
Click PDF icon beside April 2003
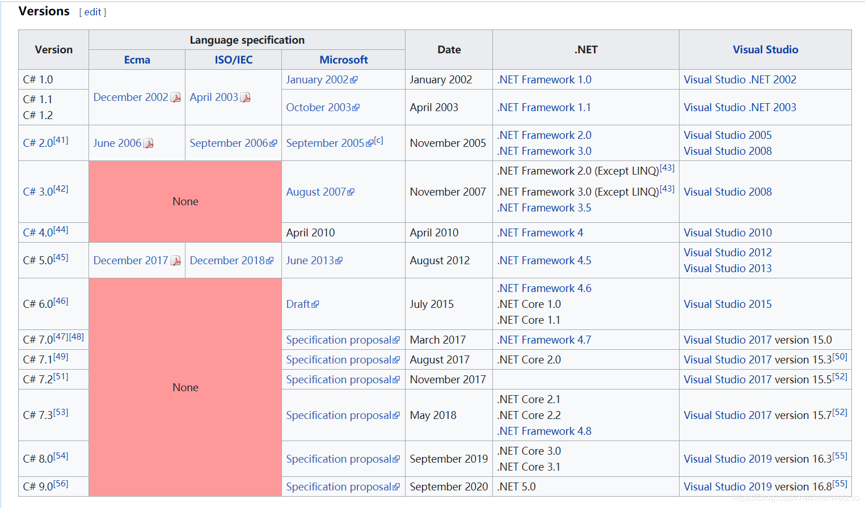coord(245,98)
